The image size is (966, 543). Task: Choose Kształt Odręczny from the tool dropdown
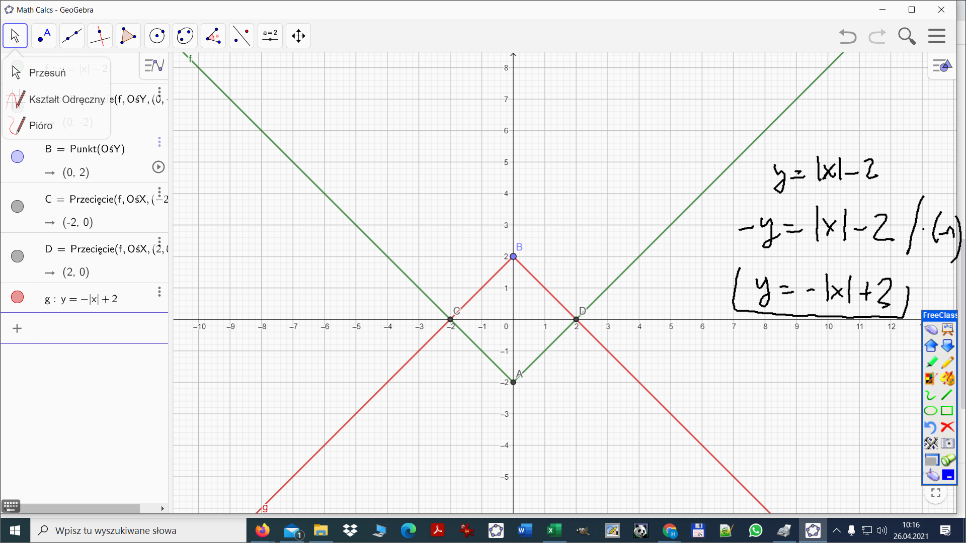[56, 100]
